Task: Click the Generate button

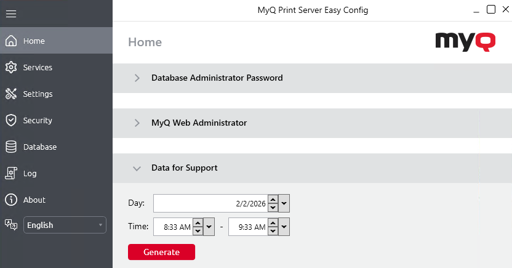Action: [x=161, y=252]
